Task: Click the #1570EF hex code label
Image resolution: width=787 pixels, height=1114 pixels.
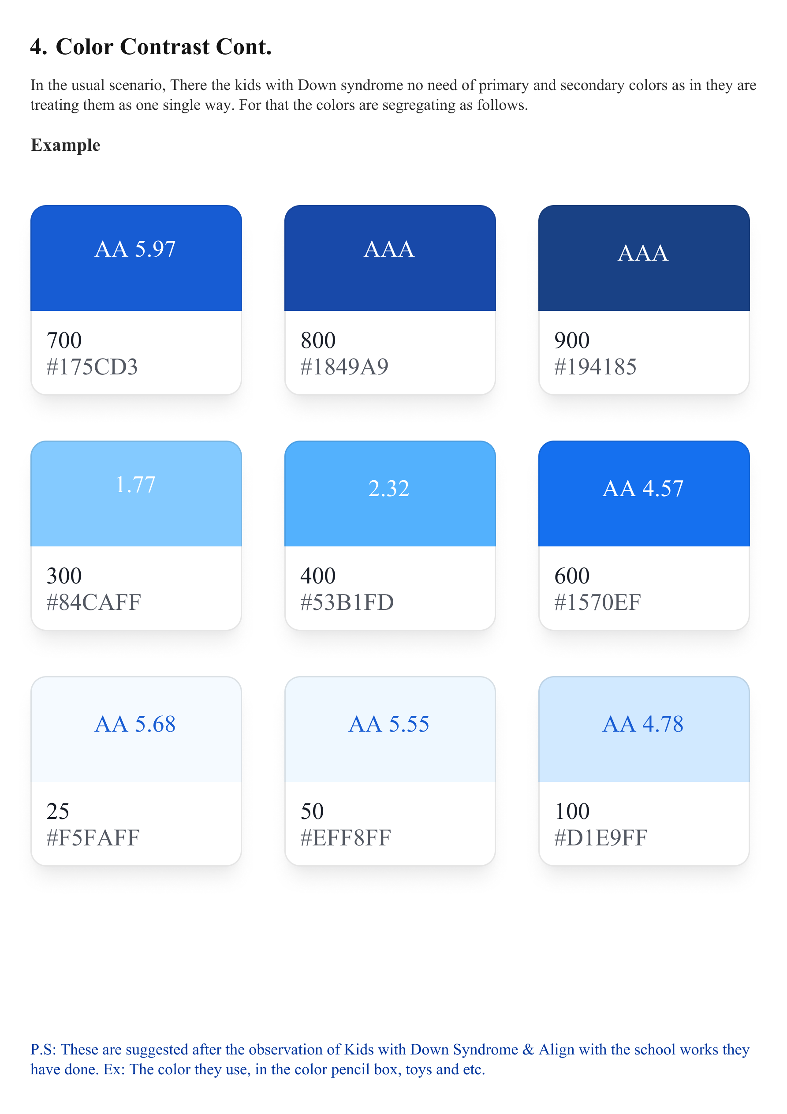Action: tap(597, 602)
